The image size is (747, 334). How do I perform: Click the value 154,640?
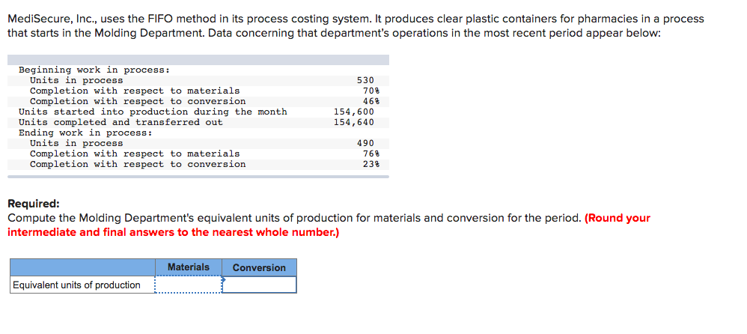(x=354, y=123)
